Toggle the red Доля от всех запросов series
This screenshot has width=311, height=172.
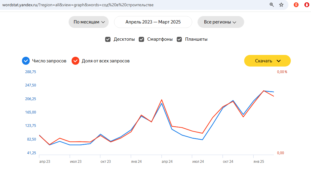(x=75, y=61)
